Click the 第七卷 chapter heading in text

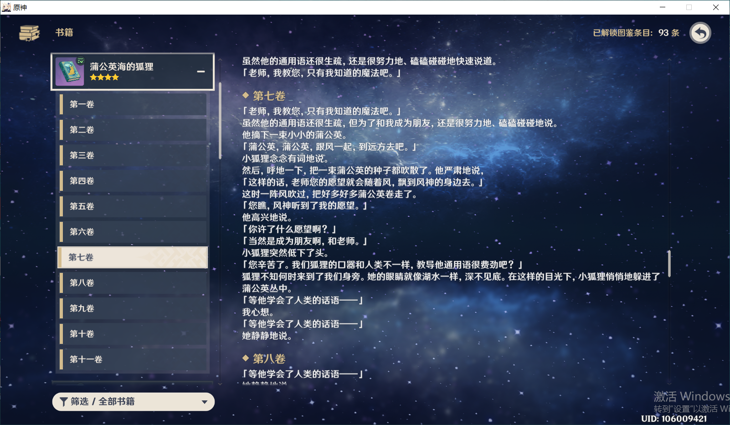[269, 96]
